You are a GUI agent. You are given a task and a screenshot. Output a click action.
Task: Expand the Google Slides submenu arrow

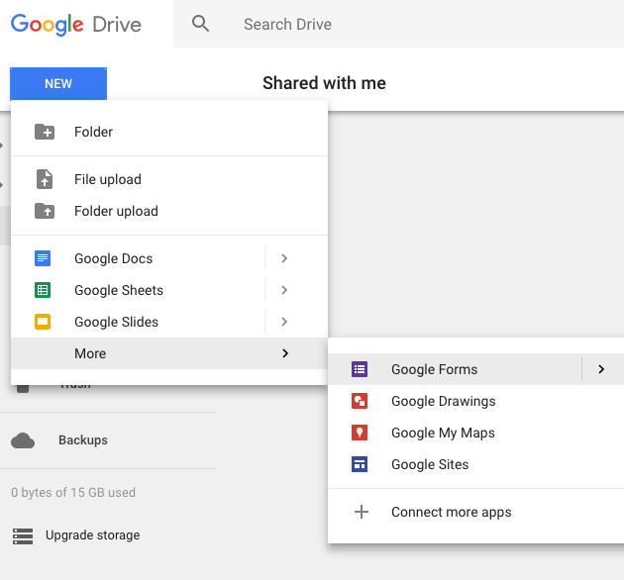(284, 322)
